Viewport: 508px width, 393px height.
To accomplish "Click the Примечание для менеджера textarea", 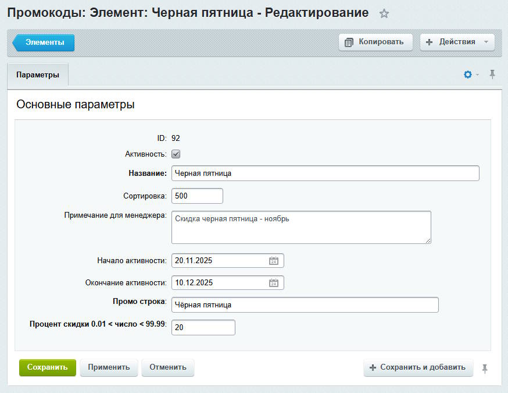I will pyautogui.click(x=301, y=227).
